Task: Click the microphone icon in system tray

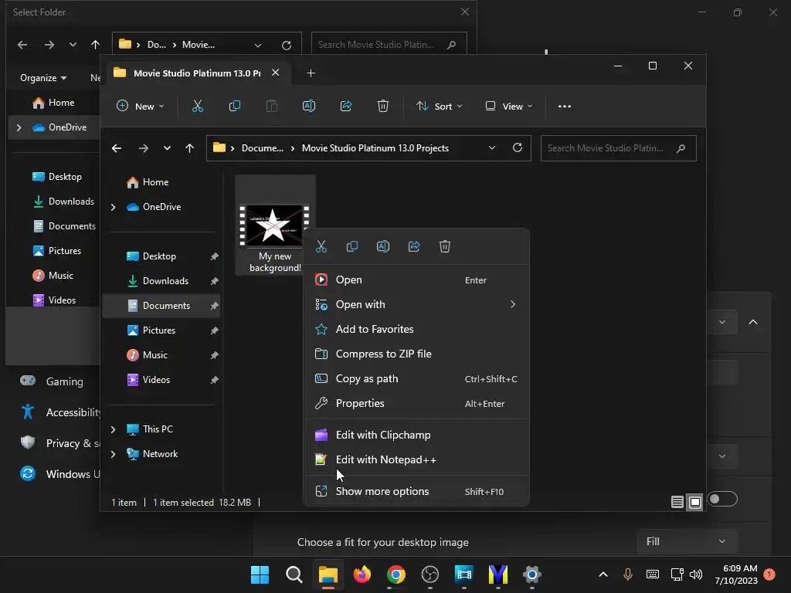Action: pos(627,574)
